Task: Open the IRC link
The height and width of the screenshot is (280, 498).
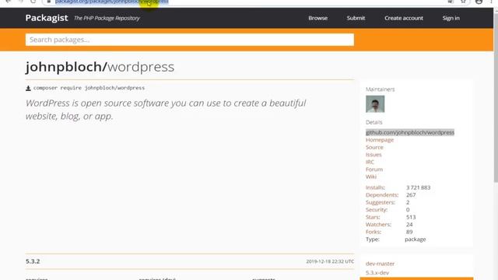Action: (370, 162)
